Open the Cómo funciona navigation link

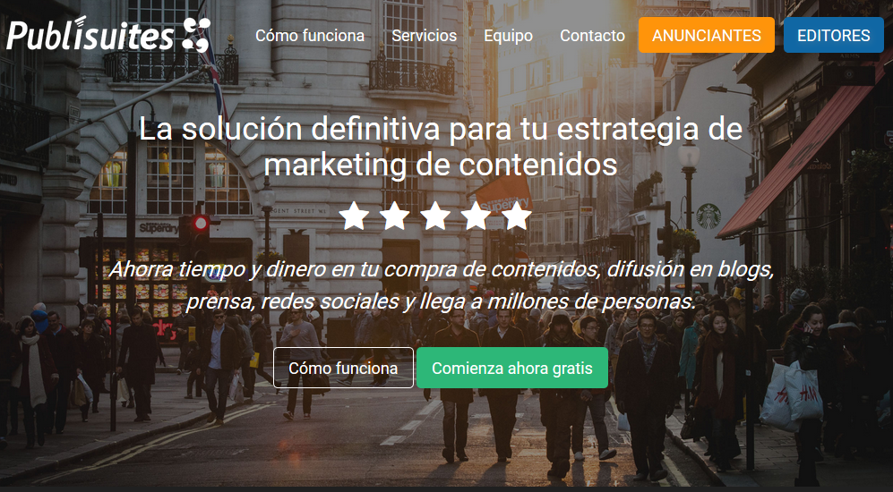pyautogui.click(x=310, y=35)
